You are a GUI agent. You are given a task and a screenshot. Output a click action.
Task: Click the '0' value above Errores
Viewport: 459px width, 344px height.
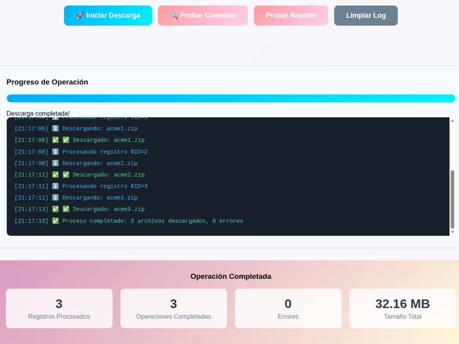(288, 304)
